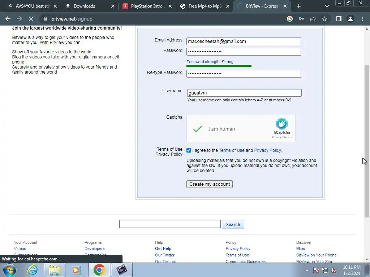Image resolution: width=370 pixels, height=277 pixels.
Task: Go back to the previous page
Action: pos(8,19)
